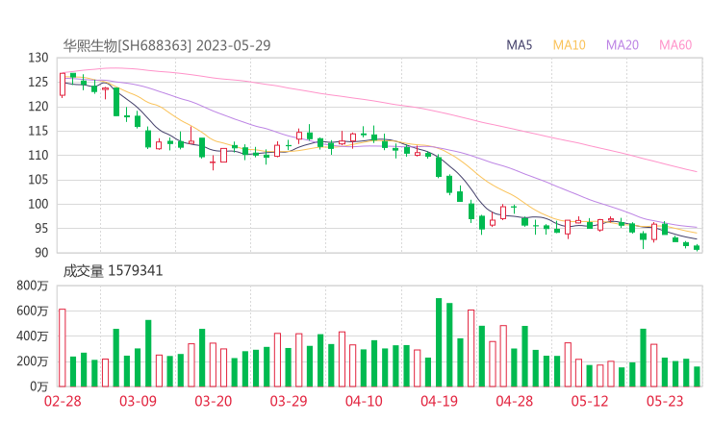Click the 90 price axis label
Screen dimensions: 712x423
[41, 253]
